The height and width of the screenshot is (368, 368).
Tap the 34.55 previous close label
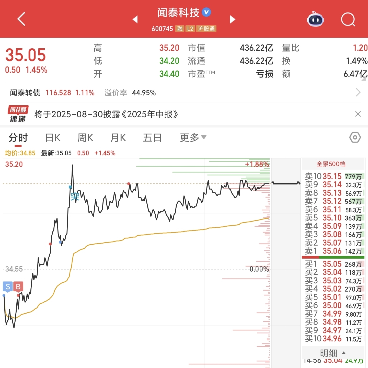14,269
